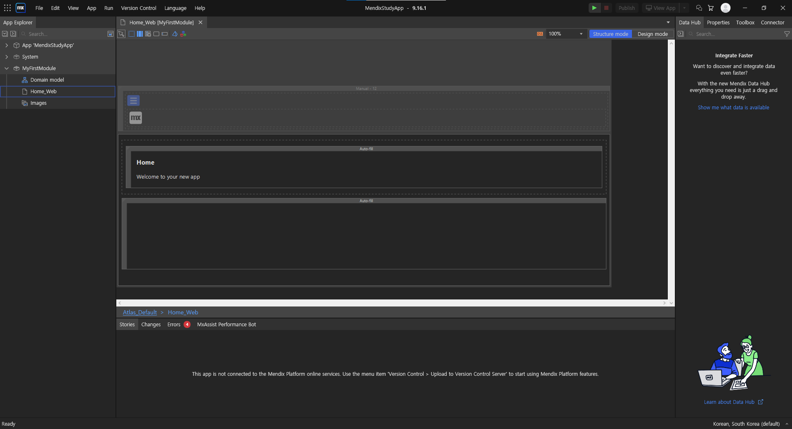Expand the System module node
The height and width of the screenshot is (429, 792).
(7, 57)
